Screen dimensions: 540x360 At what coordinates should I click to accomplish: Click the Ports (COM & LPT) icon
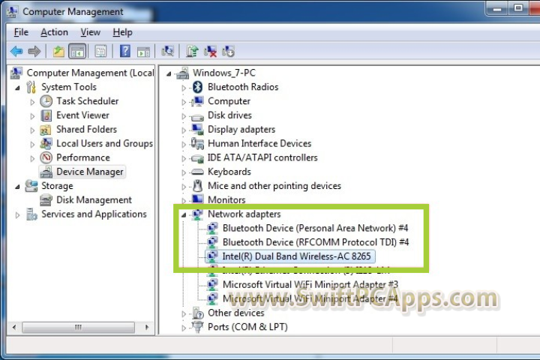(x=198, y=327)
